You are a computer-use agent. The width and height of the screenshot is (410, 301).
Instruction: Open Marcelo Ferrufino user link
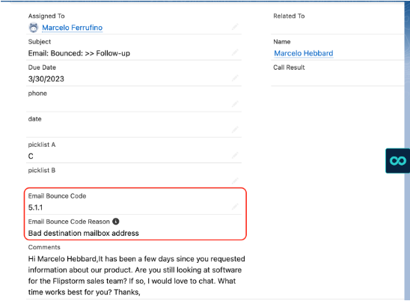[x=72, y=28]
